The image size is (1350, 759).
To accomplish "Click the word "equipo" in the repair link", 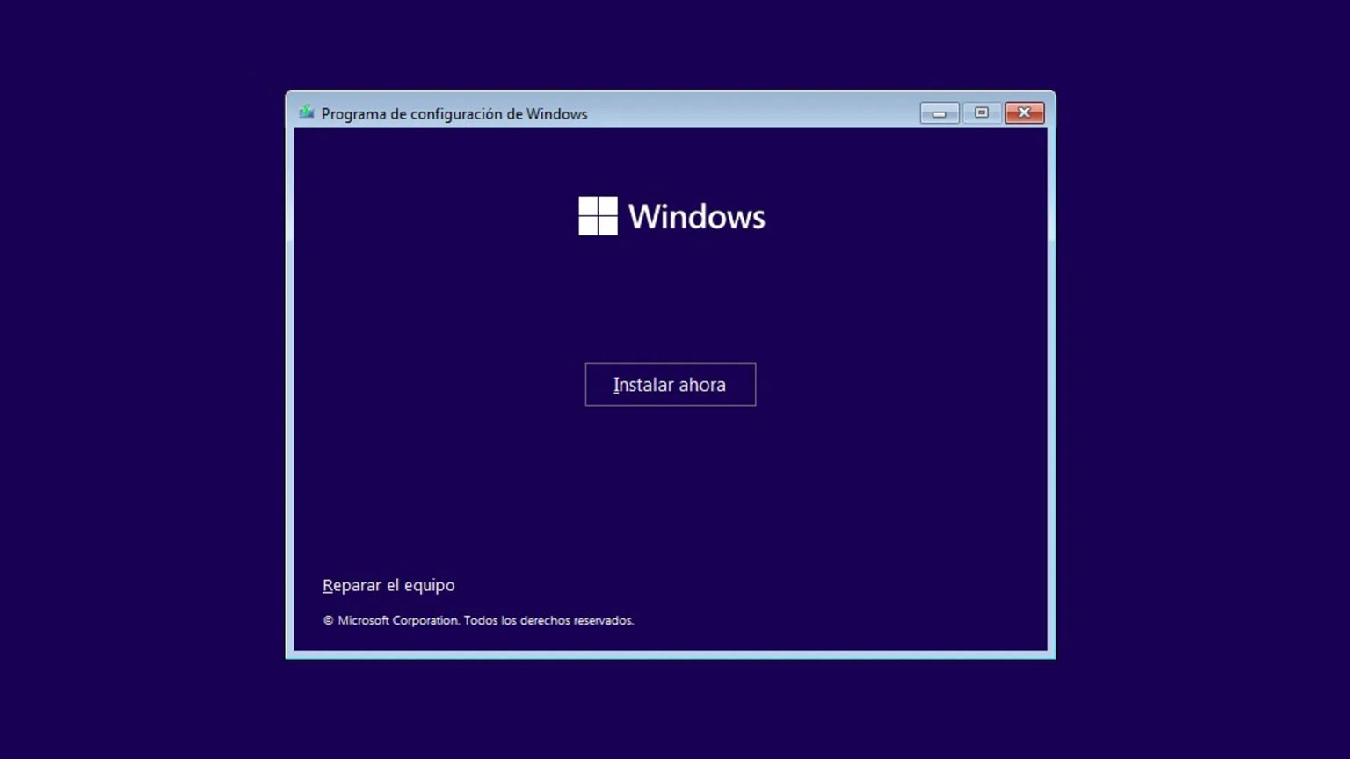I will pos(428,585).
